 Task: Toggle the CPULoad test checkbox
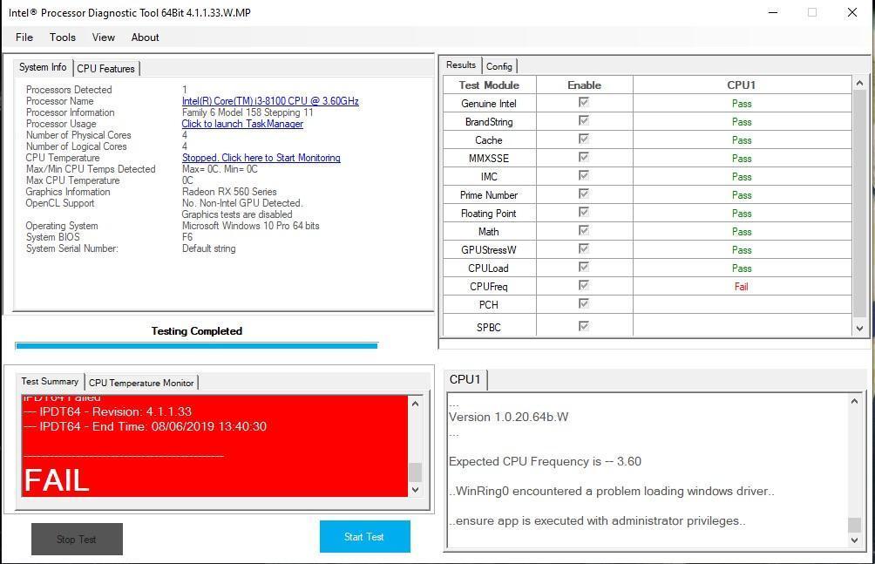tap(584, 268)
